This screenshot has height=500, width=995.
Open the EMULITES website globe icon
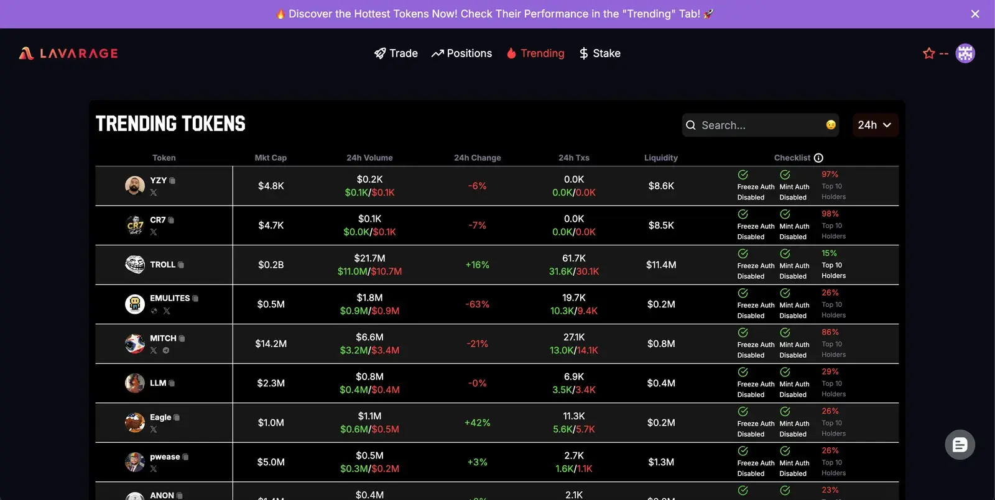tap(154, 311)
